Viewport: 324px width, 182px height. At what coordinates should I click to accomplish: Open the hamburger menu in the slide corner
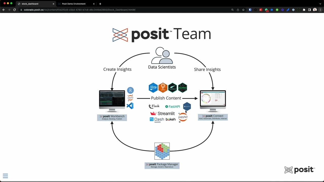(x=5, y=176)
